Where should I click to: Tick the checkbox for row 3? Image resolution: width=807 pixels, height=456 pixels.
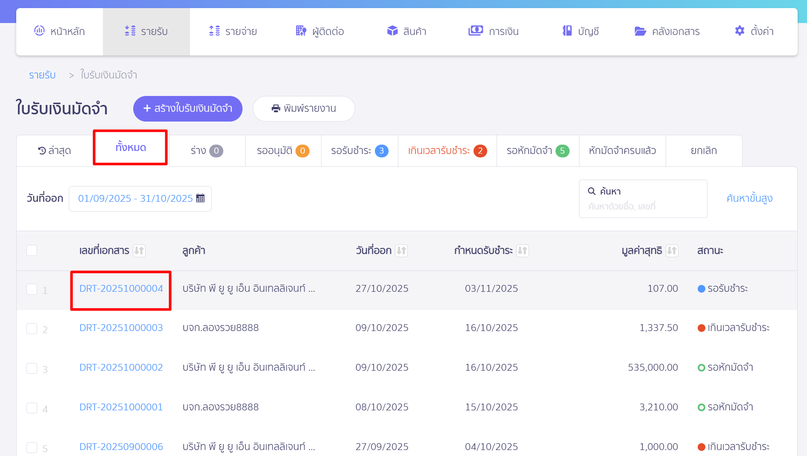(x=32, y=368)
